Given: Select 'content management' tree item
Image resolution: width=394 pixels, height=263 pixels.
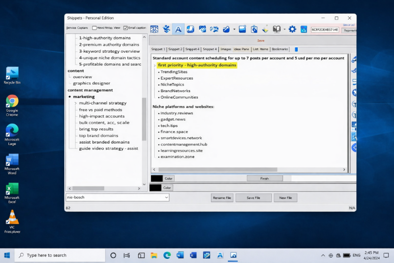Looking at the screenshot, I should click(90, 90).
